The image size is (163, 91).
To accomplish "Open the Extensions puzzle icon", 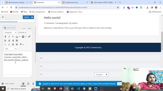I will pyautogui.click(x=141, y=7).
